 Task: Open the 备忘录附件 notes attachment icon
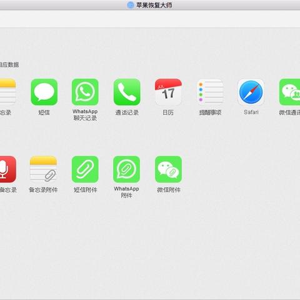coord(43,169)
